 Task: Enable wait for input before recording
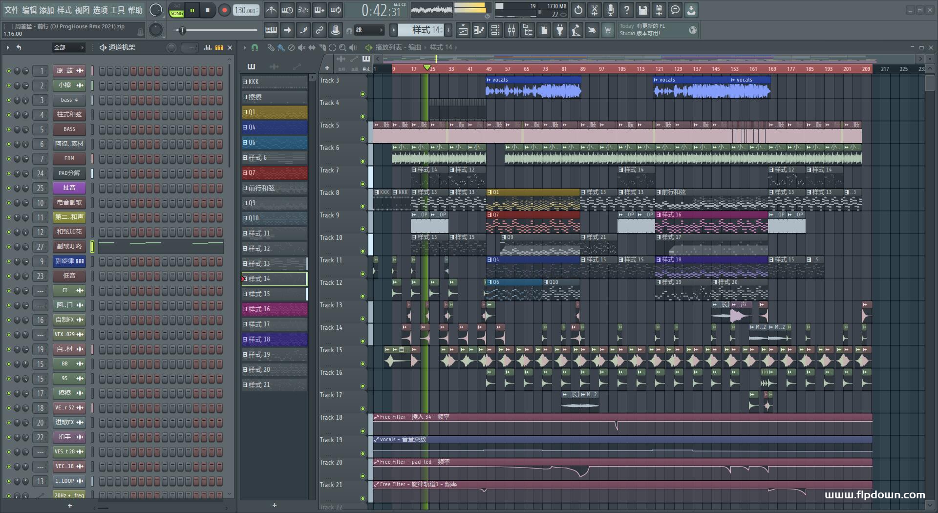[x=287, y=10]
